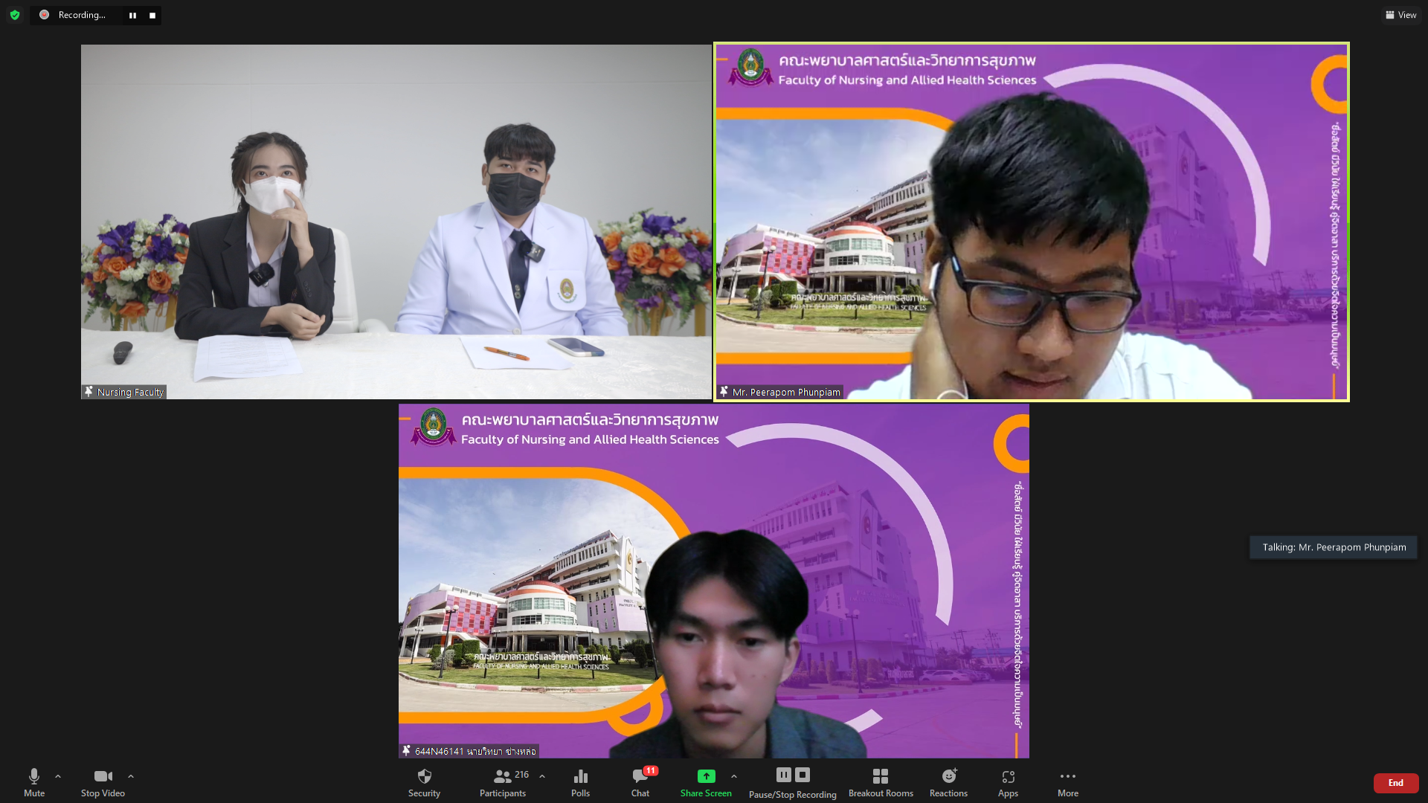Stop recording from the bottom toolbar
The height and width of the screenshot is (803, 1428).
tap(803, 775)
